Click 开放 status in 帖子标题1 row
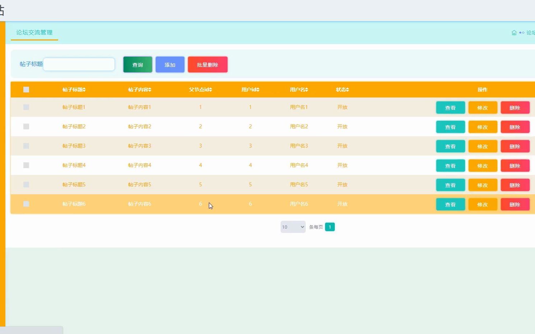535x334 pixels. pyautogui.click(x=343, y=107)
